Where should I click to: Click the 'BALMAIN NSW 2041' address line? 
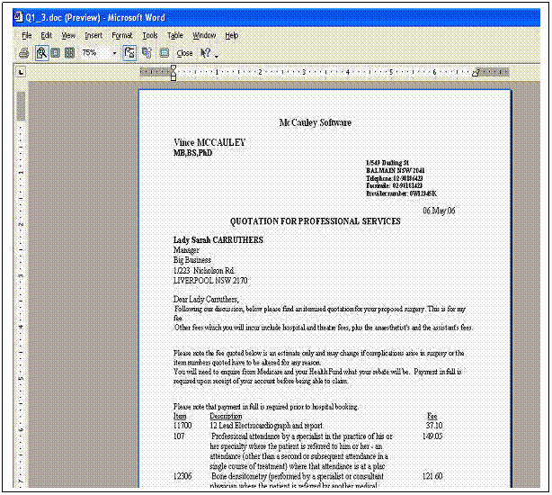point(395,170)
